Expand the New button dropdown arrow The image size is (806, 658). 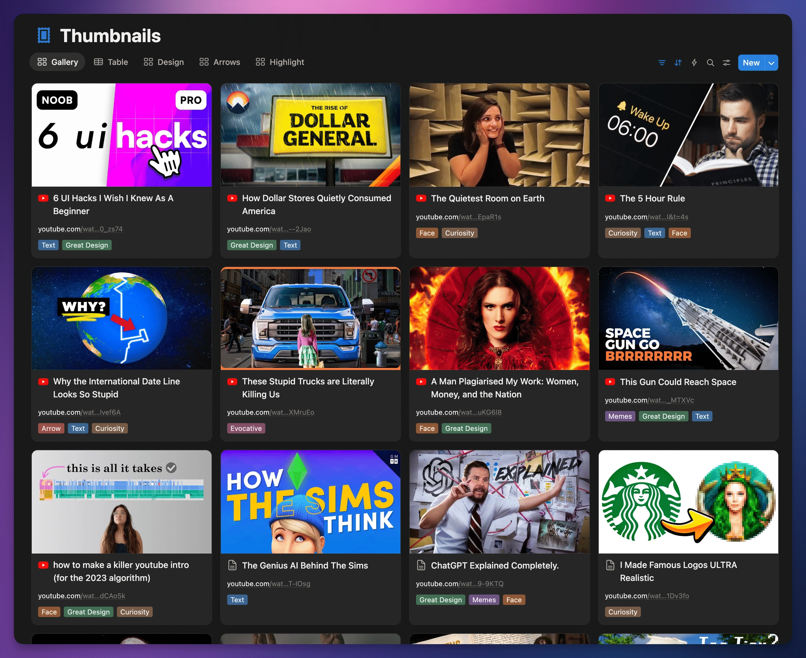pyautogui.click(x=771, y=63)
